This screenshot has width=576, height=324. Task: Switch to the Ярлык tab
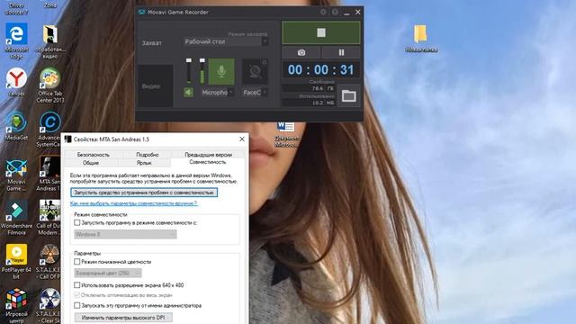[144, 163]
